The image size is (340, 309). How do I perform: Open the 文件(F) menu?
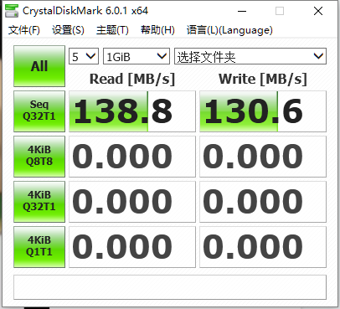24,30
